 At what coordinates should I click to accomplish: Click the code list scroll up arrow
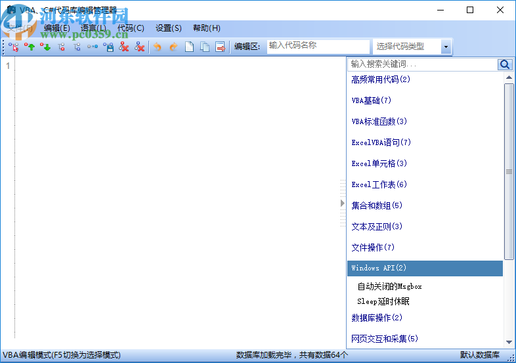509,77
